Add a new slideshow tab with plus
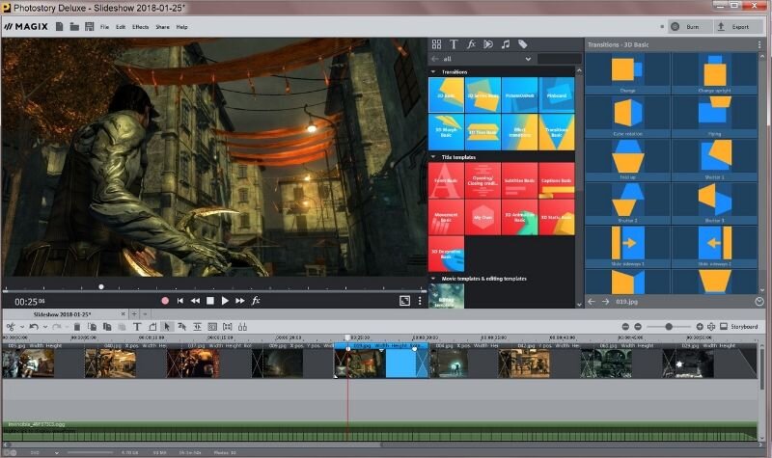The width and height of the screenshot is (772, 458). (x=134, y=314)
